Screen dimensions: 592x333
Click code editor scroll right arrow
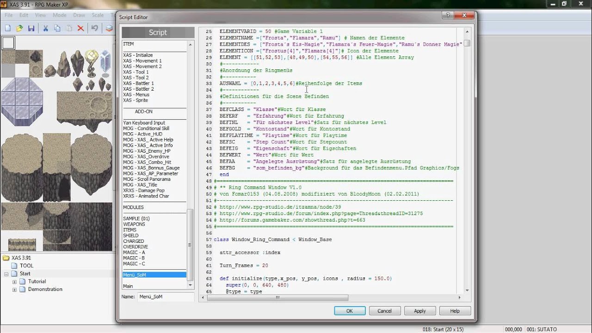(459, 297)
